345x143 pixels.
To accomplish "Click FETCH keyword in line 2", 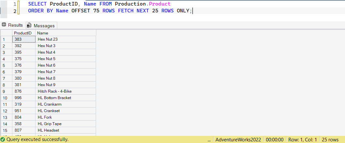I will (x=126, y=11).
